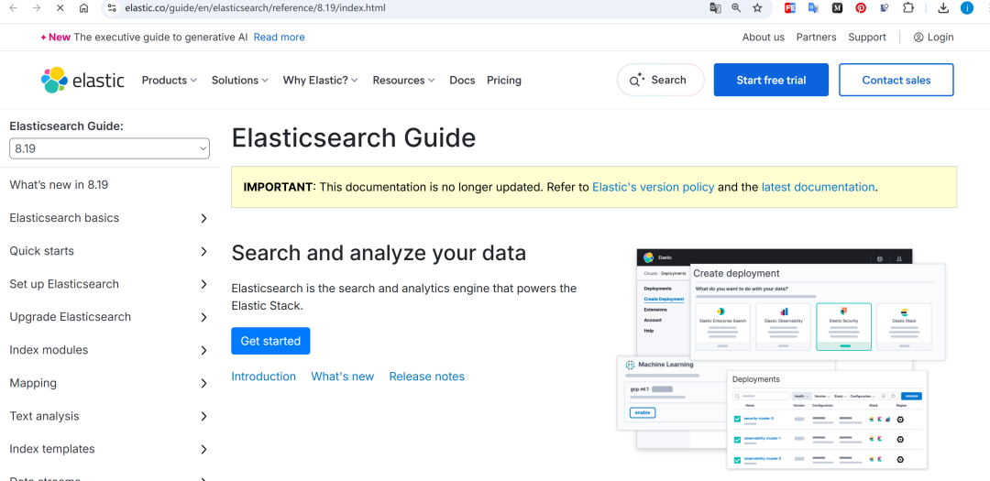
Task: Open the browser home page icon
Action: pyautogui.click(x=83, y=8)
